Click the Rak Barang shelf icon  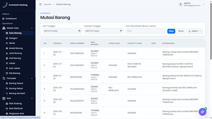7,73
